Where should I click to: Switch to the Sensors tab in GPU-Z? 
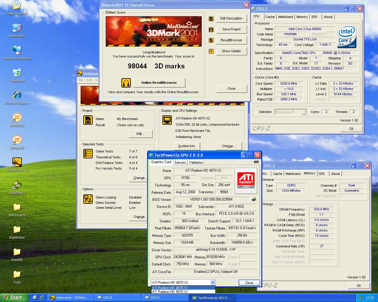click(x=180, y=163)
